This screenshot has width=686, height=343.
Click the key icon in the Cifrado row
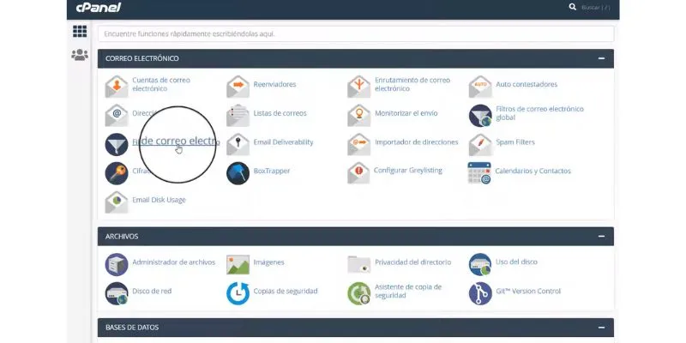click(x=117, y=173)
